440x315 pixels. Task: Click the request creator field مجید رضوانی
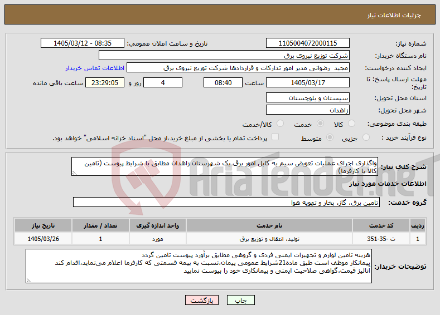(x=238, y=68)
